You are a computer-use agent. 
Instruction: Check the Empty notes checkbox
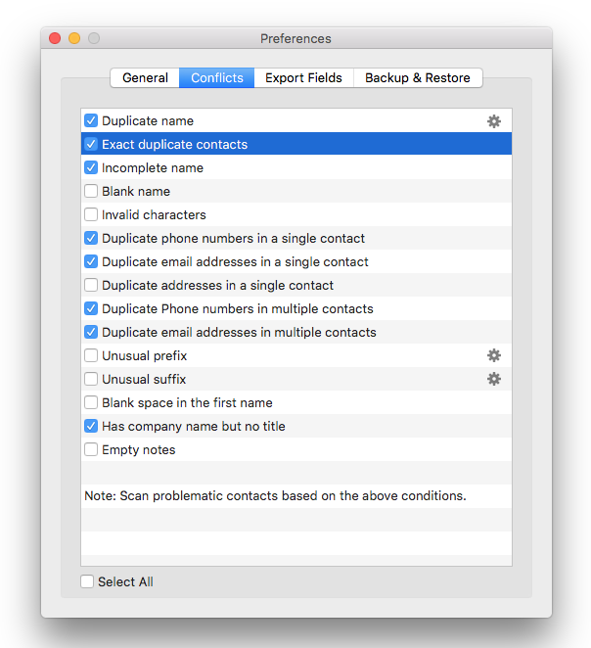(x=91, y=450)
